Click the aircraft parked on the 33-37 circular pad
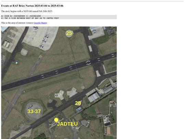This screenshot has height=139, width=185. [x=30, y=107]
